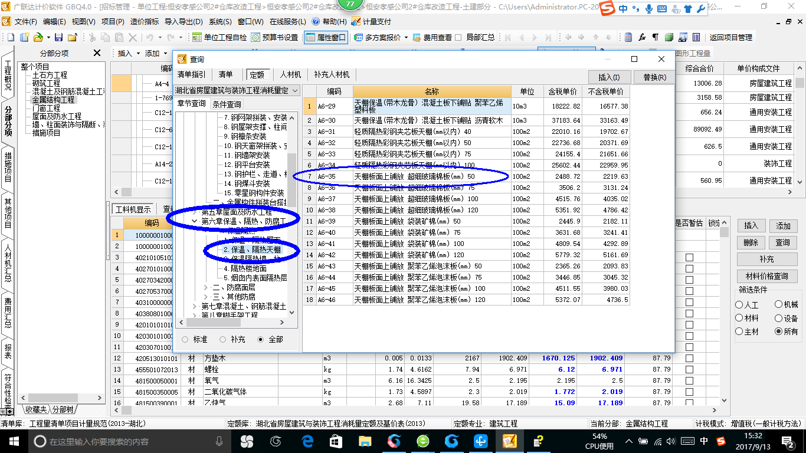The image size is (806, 453).
Task: Select the 材料 filter radio button
Action: (x=739, y=318)
